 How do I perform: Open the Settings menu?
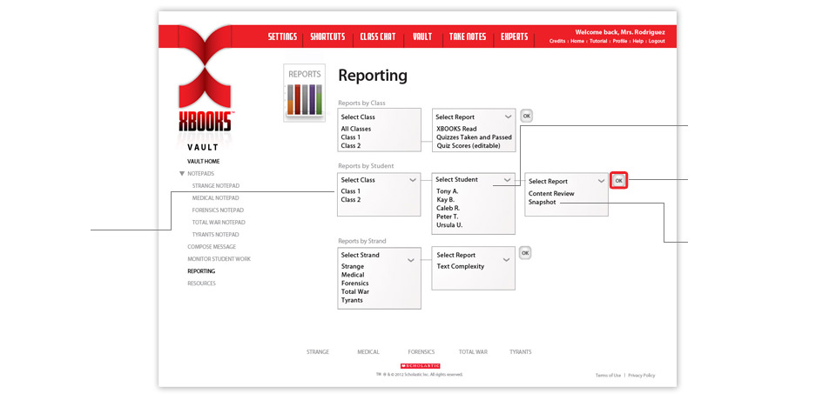[x=282, y=37]
